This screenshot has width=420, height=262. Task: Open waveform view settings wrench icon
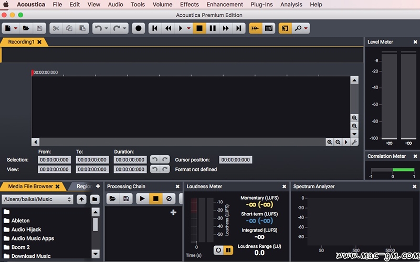click(354, 142)
